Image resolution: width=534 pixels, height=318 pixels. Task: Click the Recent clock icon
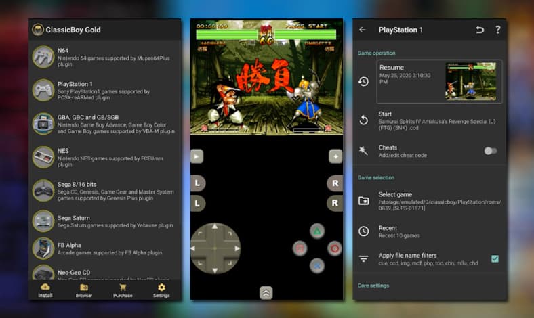coord(363,231)
